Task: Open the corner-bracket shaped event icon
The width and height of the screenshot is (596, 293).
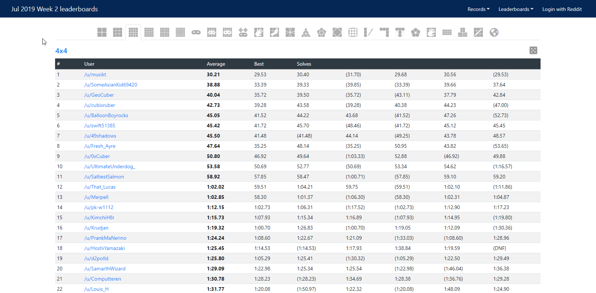Action: [384, 32]
